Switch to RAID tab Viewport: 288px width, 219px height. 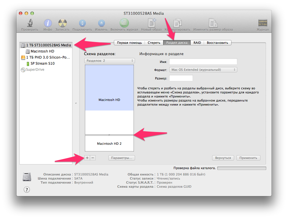197,43
